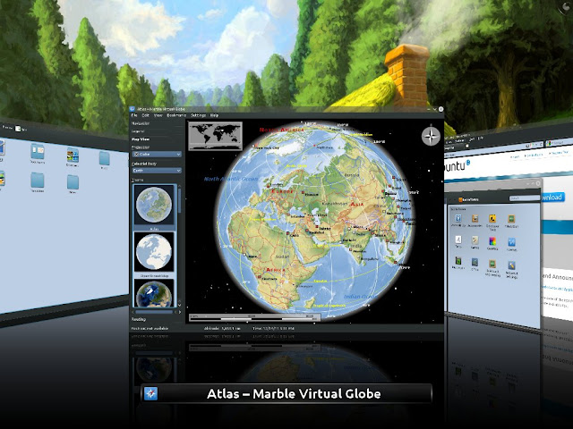
Task: Select the Atlas theme thumbnail
Action: click(154, 205)
